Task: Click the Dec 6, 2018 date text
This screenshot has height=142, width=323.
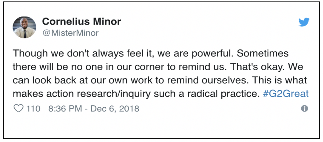Action: coord(115,108)
